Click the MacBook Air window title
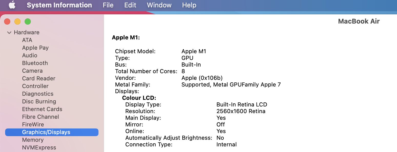The image size is (397, 152). point(359,21)
